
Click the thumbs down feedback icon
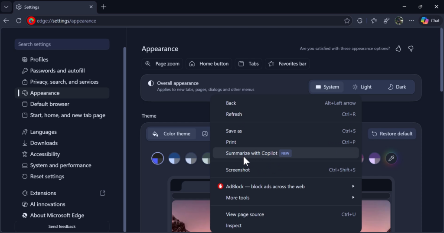[411, 49]
